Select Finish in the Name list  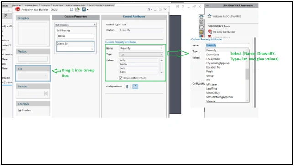210,72
